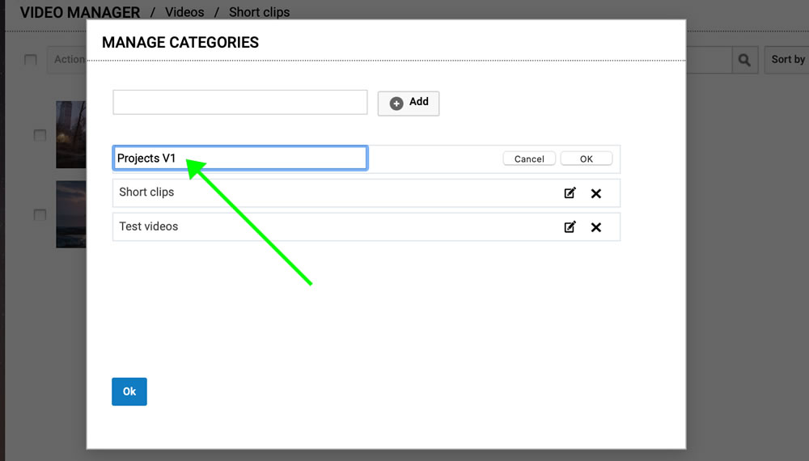Open Short clips breadcrumb link
Screen dimensions: 809x461
259,12
